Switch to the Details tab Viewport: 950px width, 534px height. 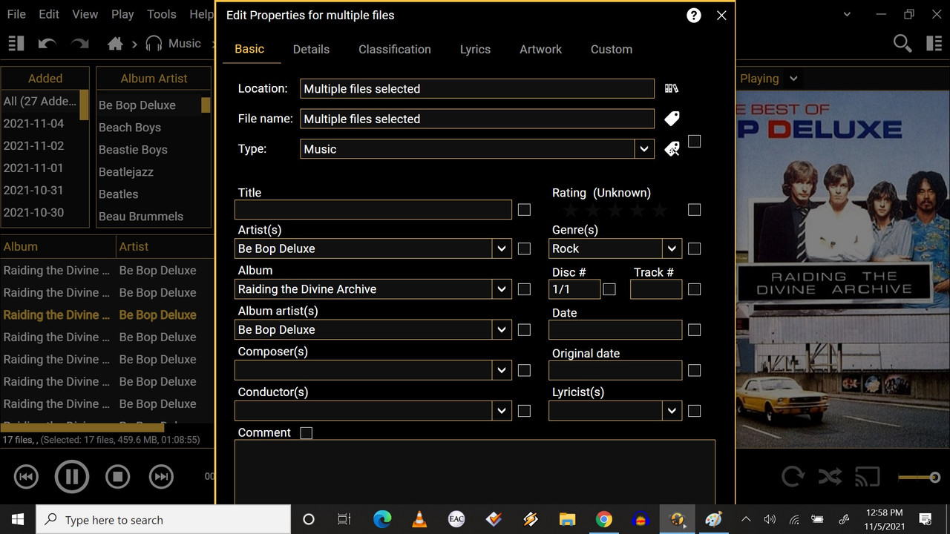(x=311, y=49)
